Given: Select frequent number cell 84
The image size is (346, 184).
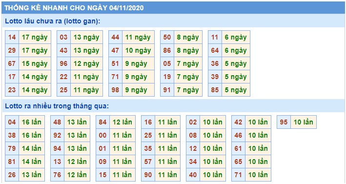Looking at the screenshot, I should click(102, 122).
